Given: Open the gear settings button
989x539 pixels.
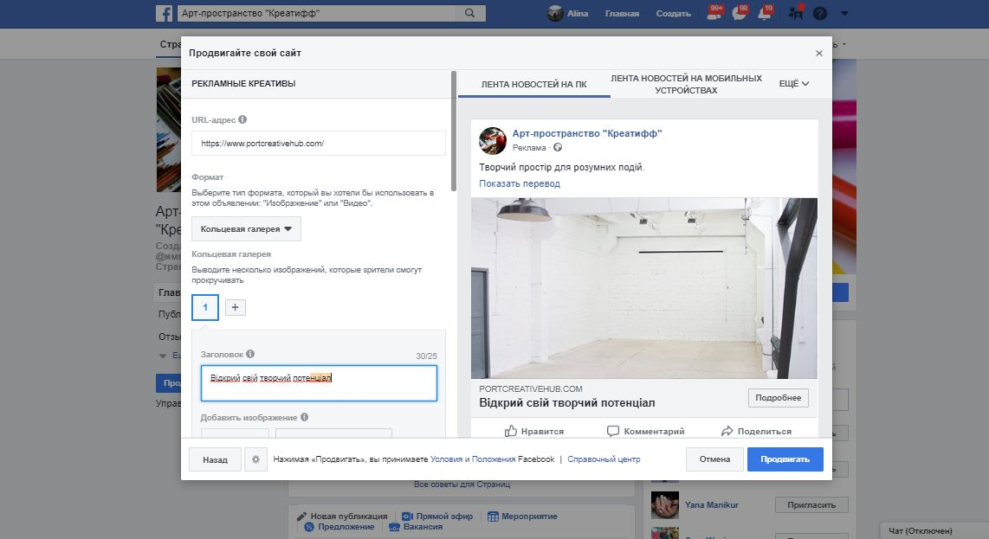Looking at the screenshot, I should (255, 459).
